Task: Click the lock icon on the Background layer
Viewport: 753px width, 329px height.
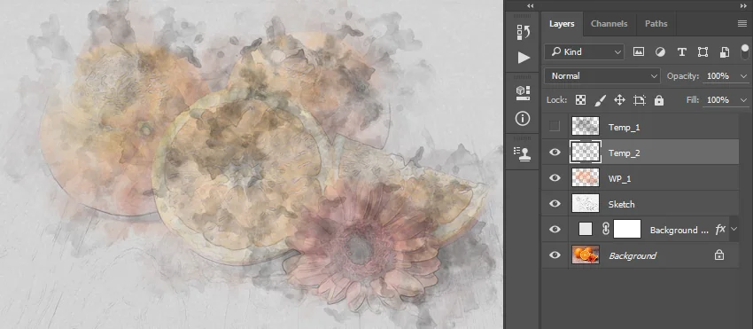Action: coord(719,255)
